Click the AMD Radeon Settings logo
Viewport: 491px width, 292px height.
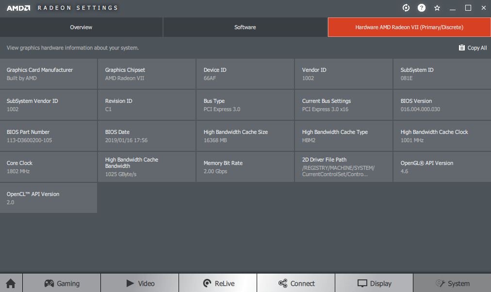click(62, 8)
